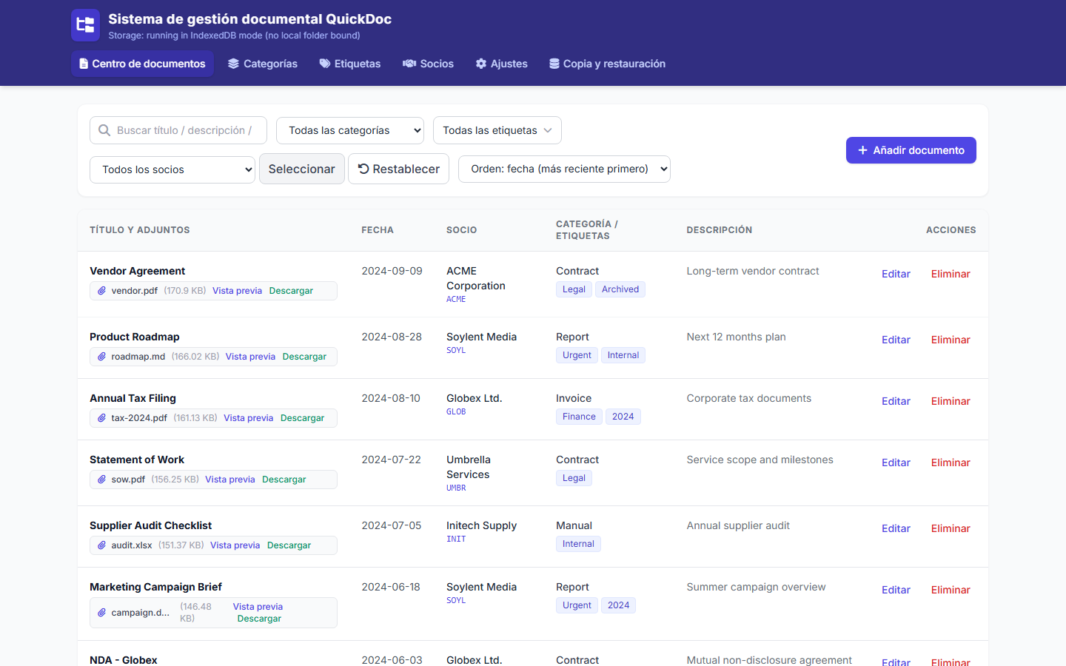Click the paperclip icon beside campaign.d...
The image size is (1066, 666).
coord(102,613)
